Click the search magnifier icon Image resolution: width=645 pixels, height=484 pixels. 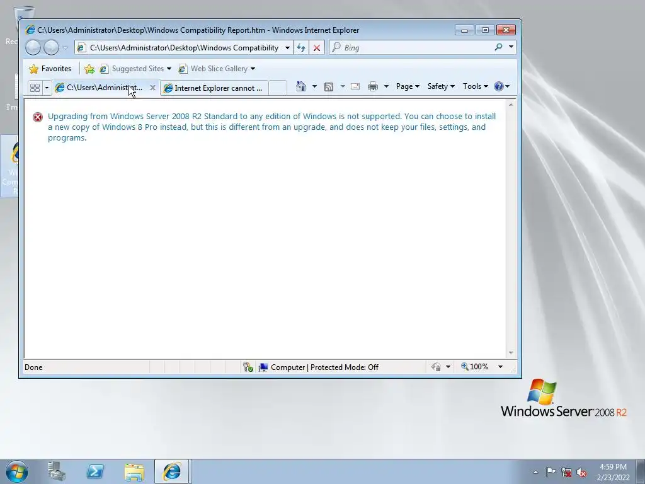499,47
